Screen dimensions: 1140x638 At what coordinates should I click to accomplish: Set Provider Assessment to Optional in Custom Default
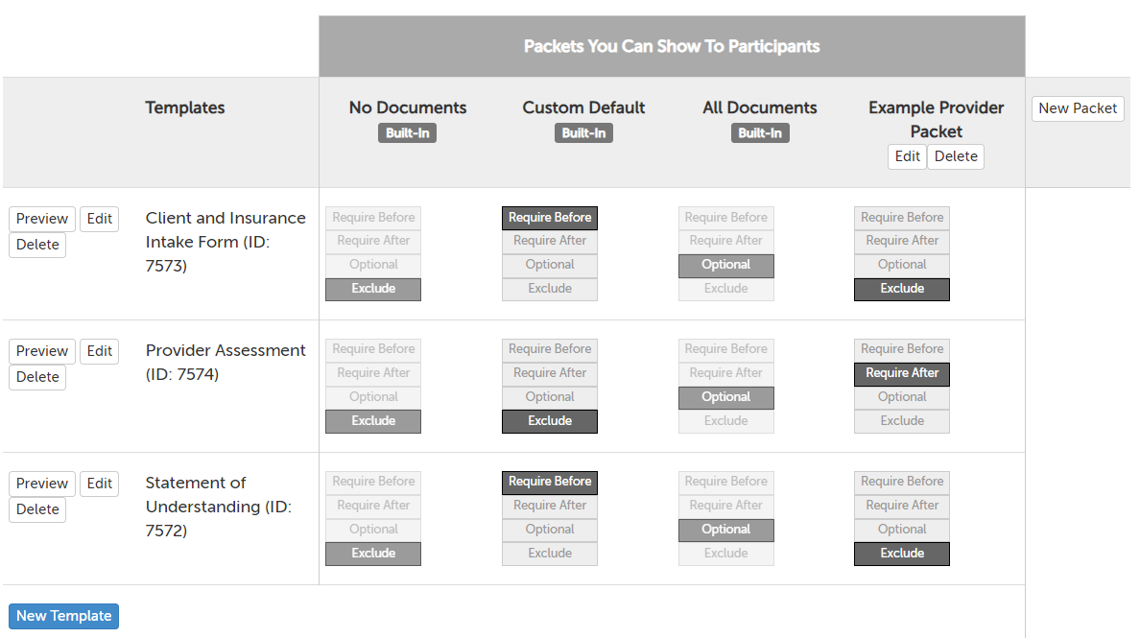point(549,396)
